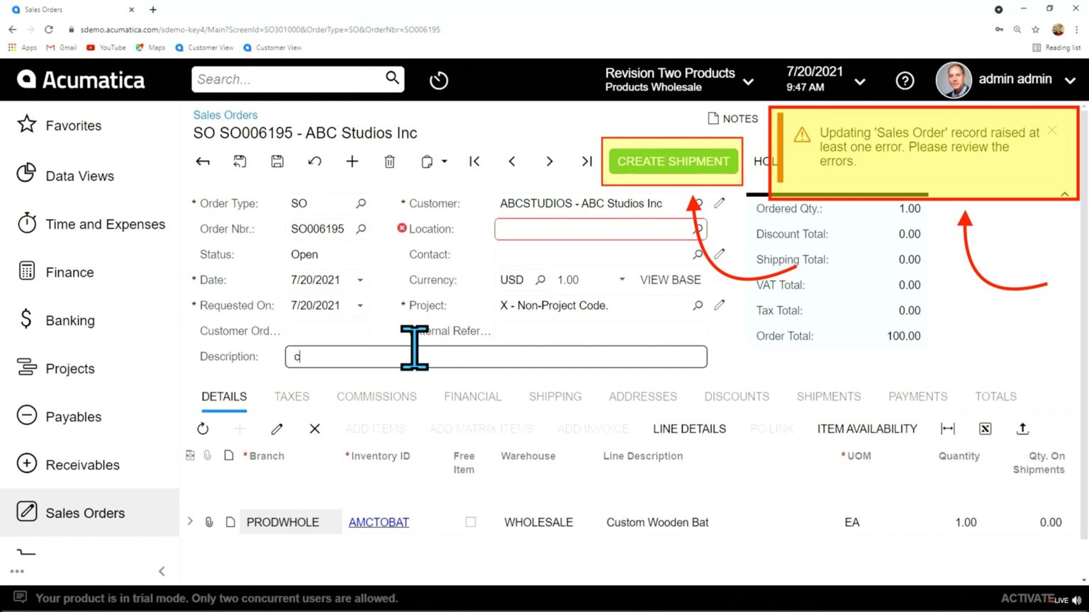Save the sales order

277,161
